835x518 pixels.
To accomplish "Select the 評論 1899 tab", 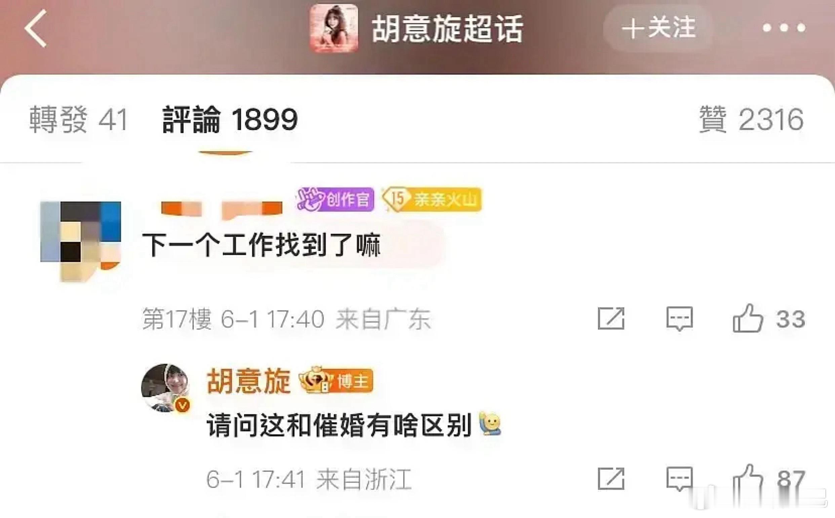I will pos(230,119).
